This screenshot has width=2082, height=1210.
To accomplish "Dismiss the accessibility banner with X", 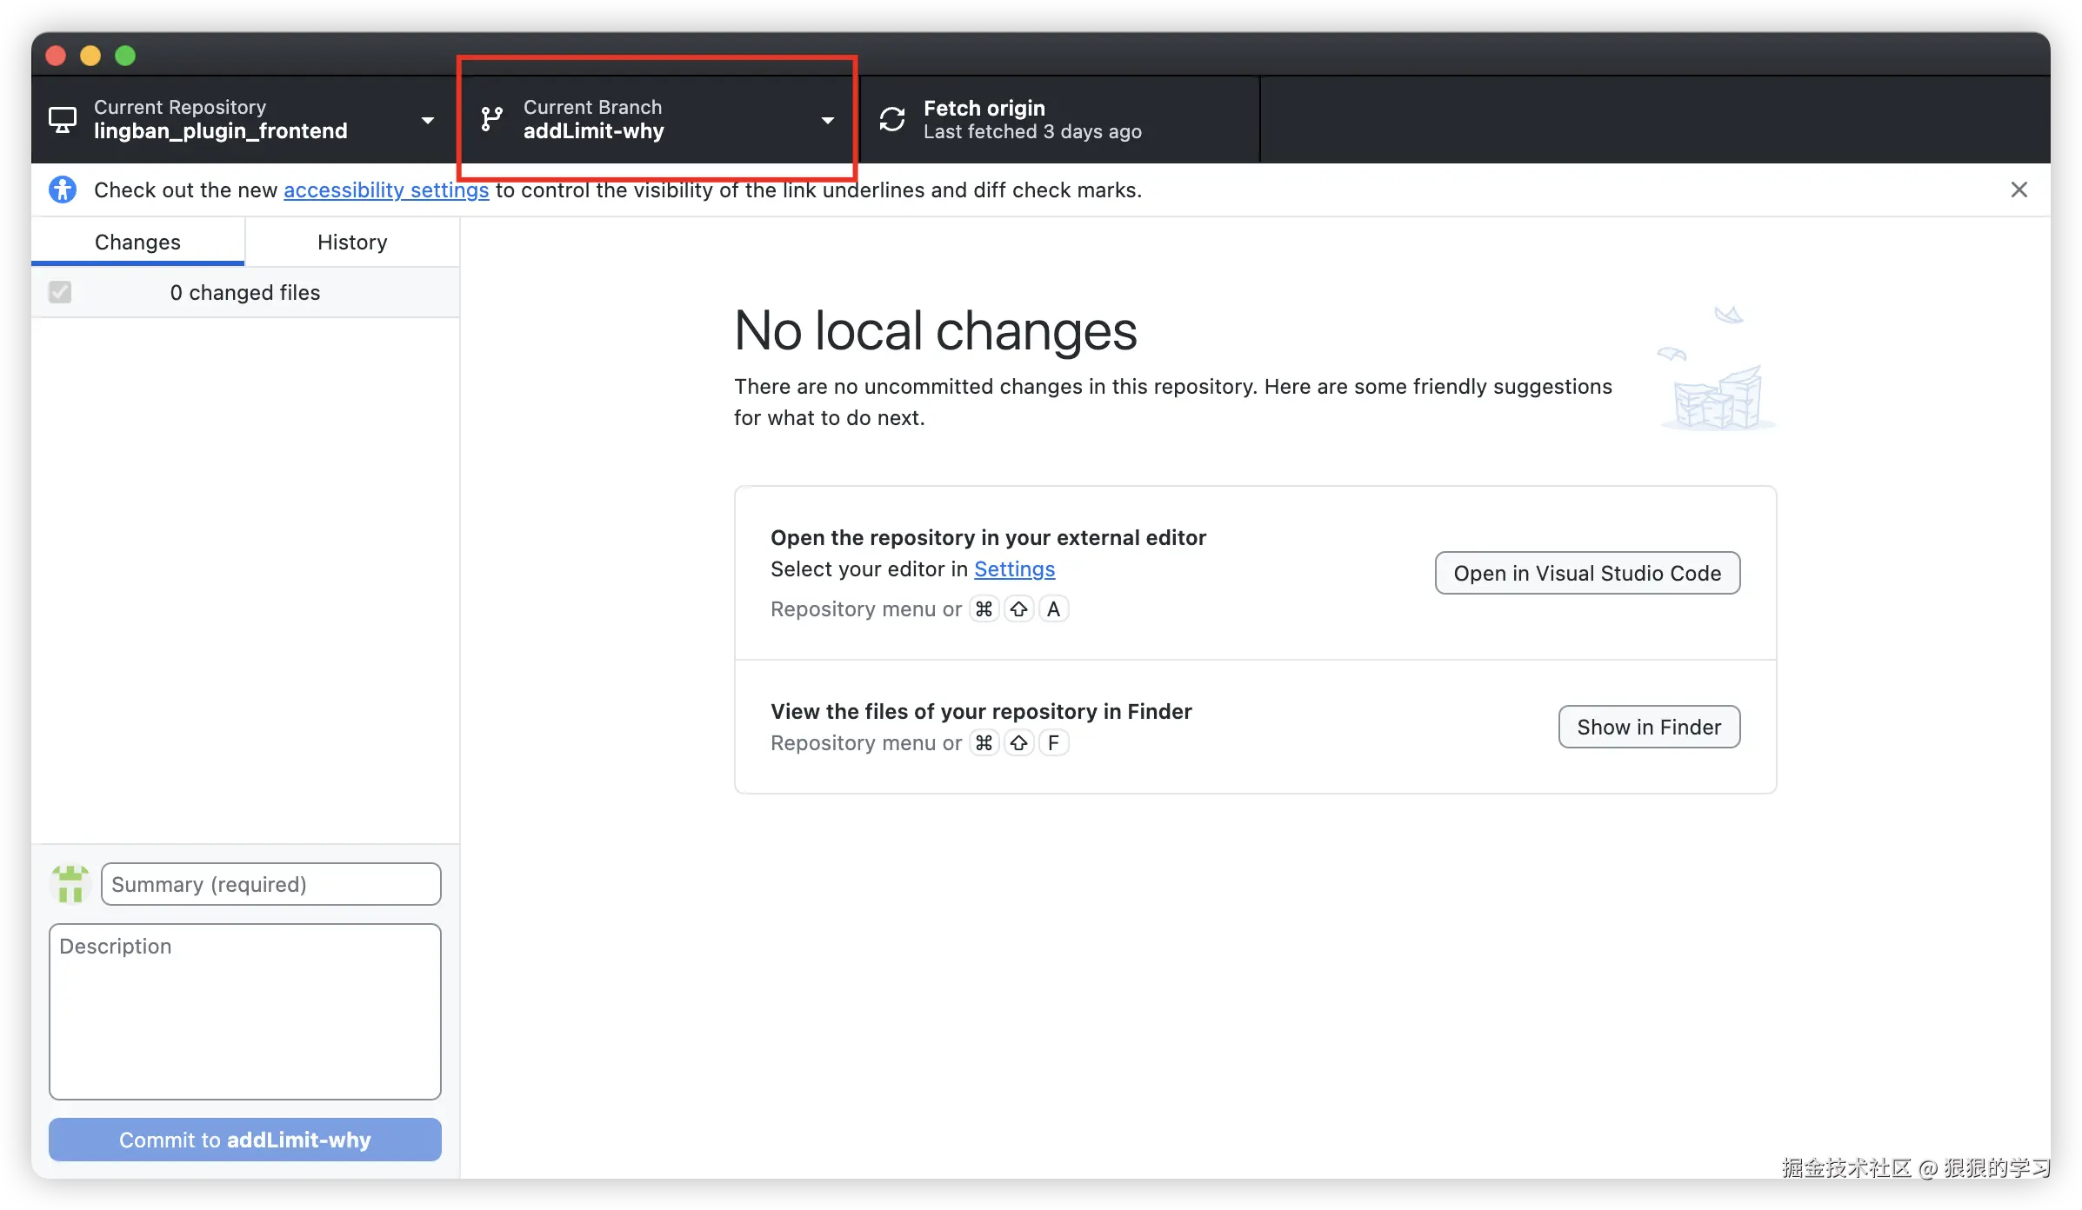I will [x=2019, y=189].
